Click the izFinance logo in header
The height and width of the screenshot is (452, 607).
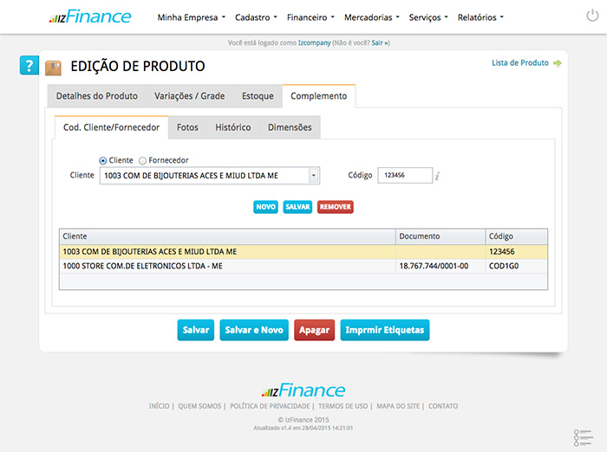(x=89, y=16)
